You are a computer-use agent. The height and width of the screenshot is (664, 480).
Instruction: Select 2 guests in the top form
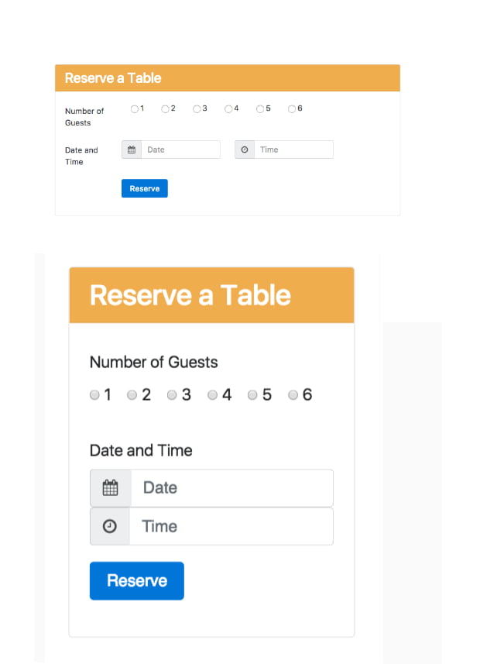(x=164, y=108)
